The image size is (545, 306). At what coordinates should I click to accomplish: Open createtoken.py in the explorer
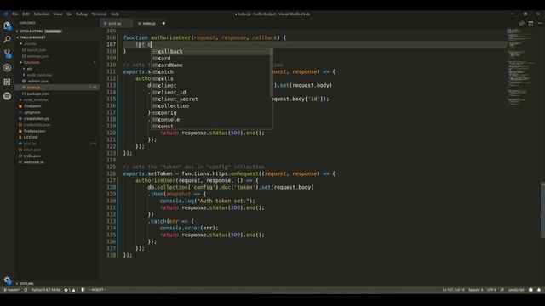tap(57, 119)
